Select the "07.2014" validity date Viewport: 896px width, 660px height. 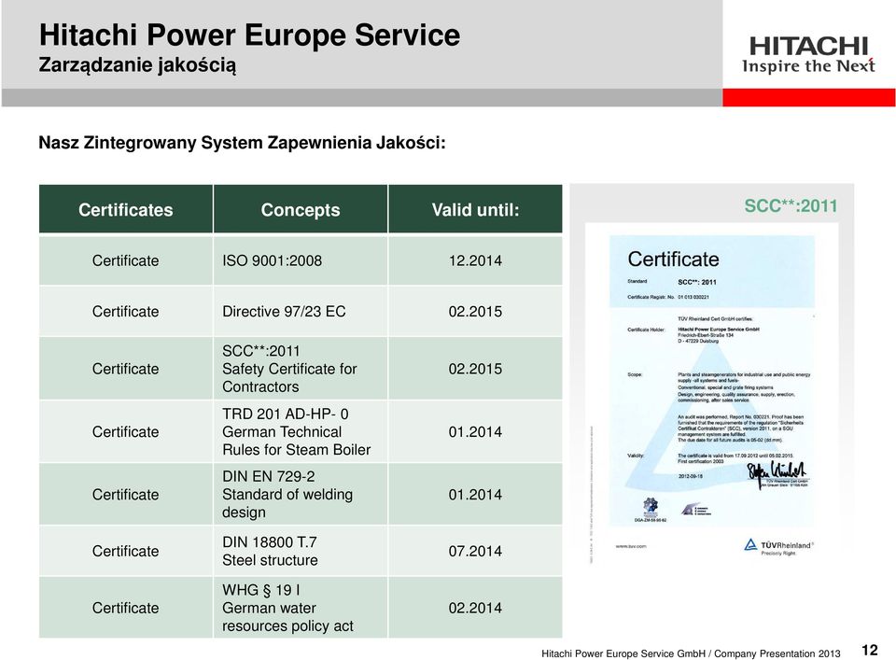tap(475, 551)
